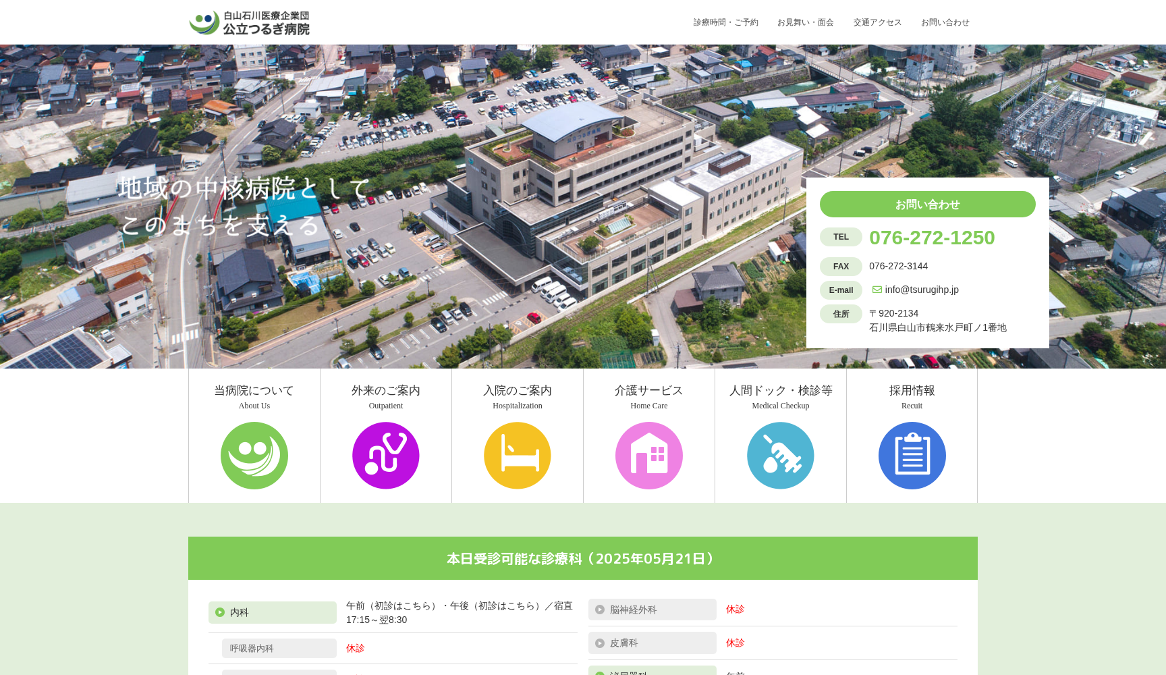
Task: Select the clipboard Recruit icon
Action: tap(912, 455)
